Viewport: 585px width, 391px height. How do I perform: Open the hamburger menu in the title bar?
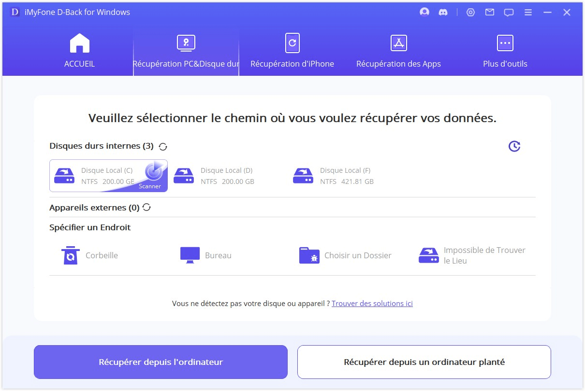(528, 12)
